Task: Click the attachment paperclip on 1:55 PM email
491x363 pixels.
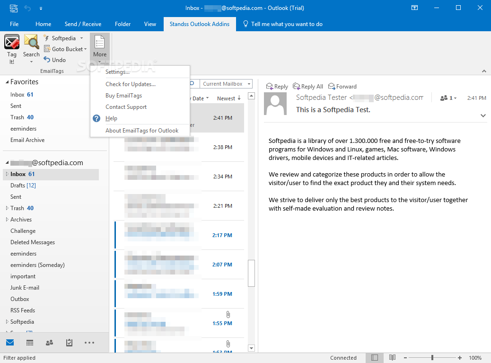Action: point(228,314)
